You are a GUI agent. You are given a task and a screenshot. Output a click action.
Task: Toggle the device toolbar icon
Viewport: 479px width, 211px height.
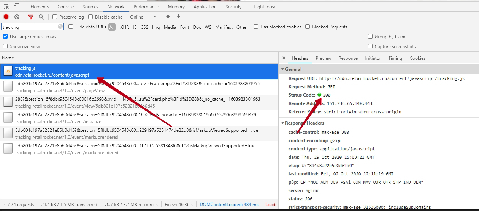16,6
